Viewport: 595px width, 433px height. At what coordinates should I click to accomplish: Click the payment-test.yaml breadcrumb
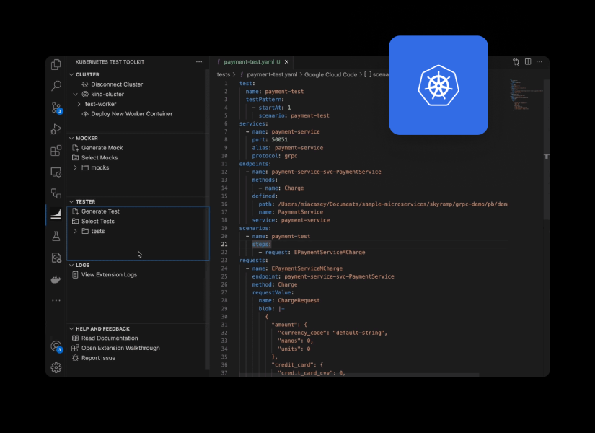[x=272, y=74]
